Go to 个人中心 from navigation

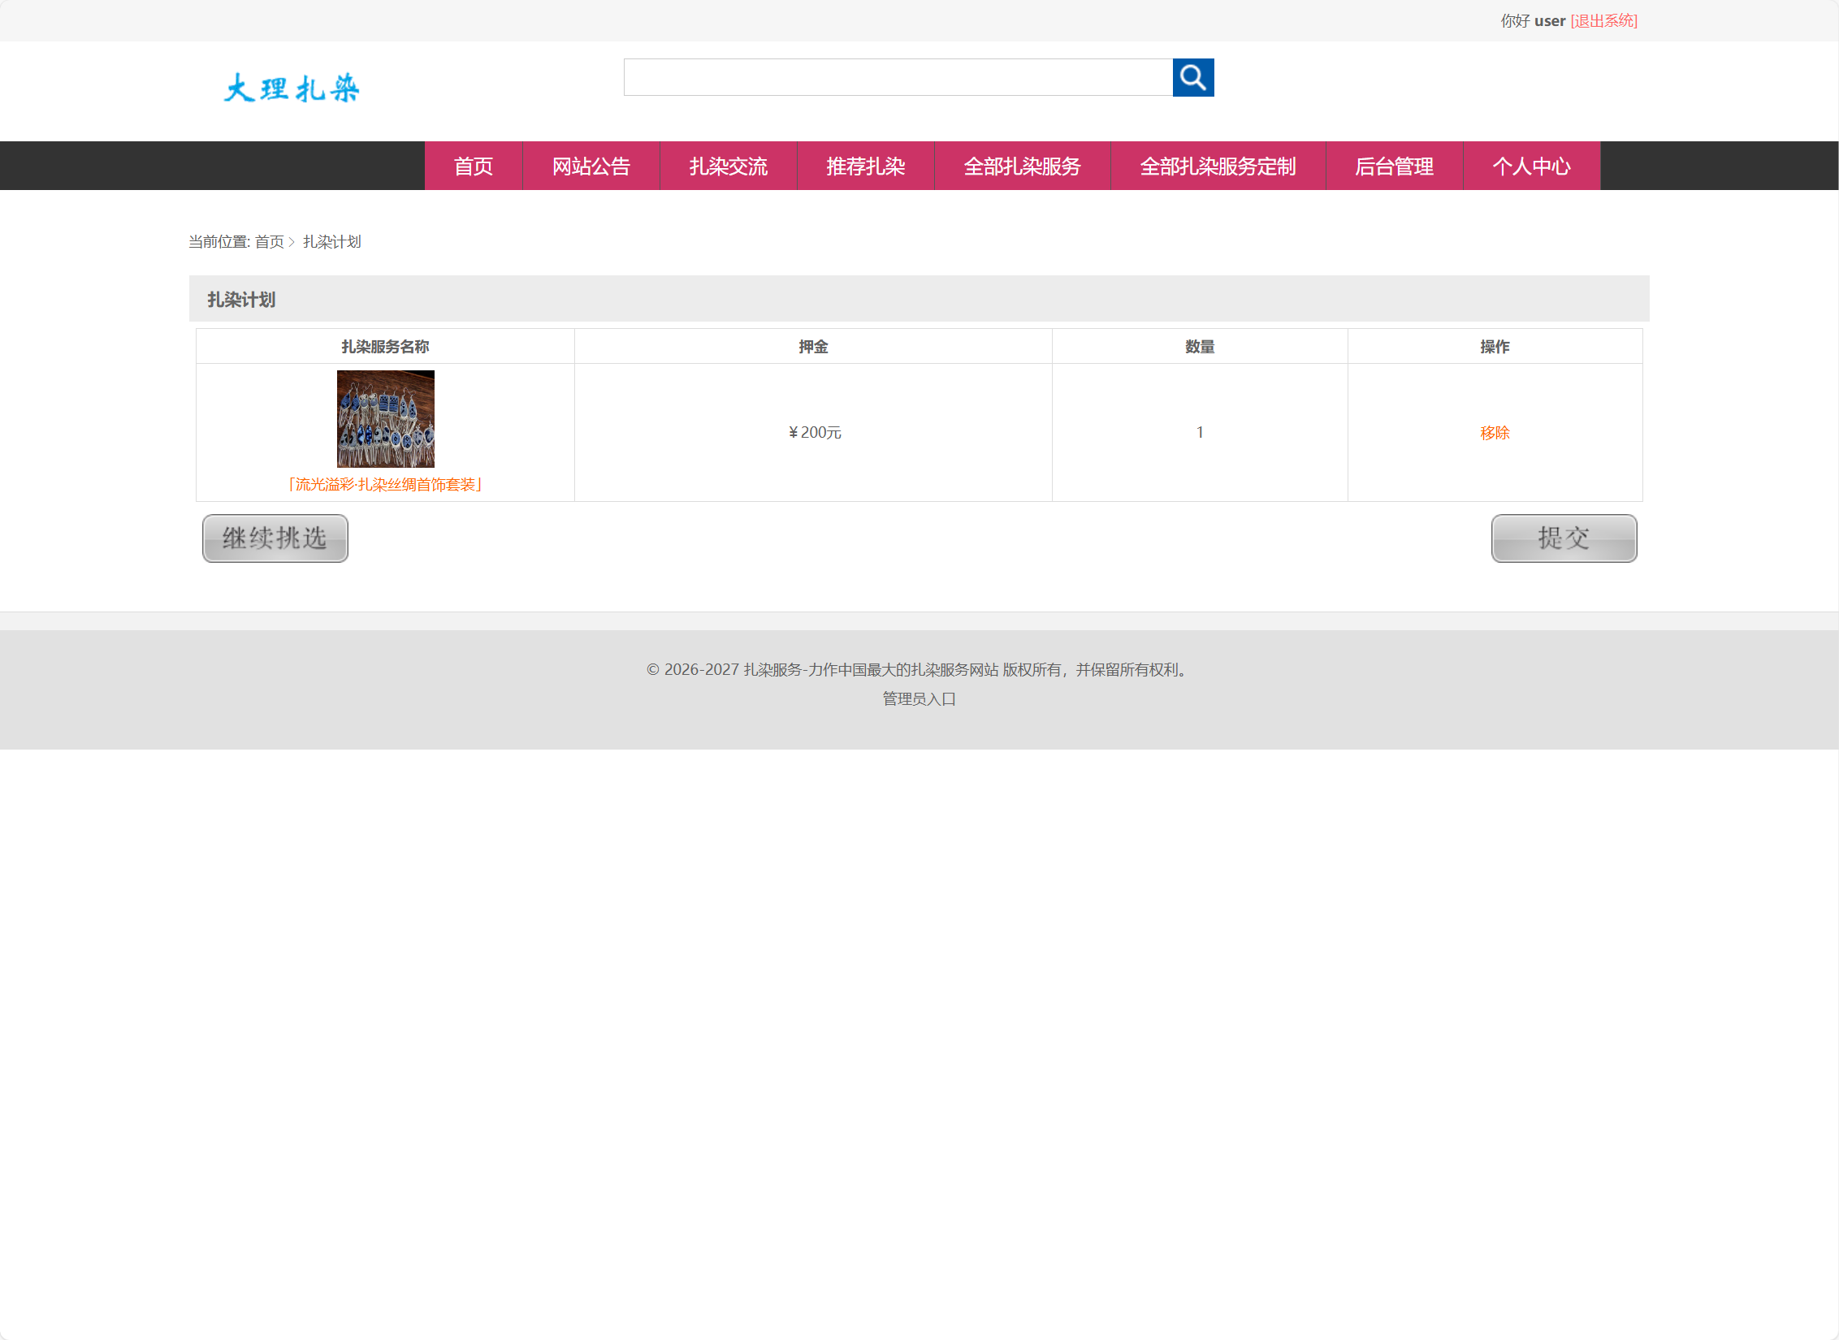(x=1532, y=166)
